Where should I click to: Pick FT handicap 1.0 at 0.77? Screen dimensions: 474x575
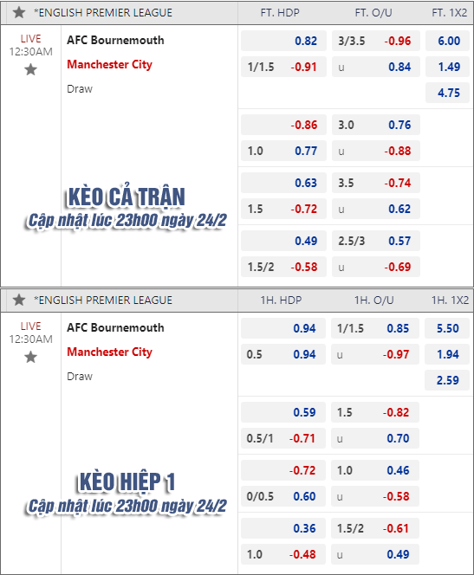pyautogui.click(x=283, y=151)
